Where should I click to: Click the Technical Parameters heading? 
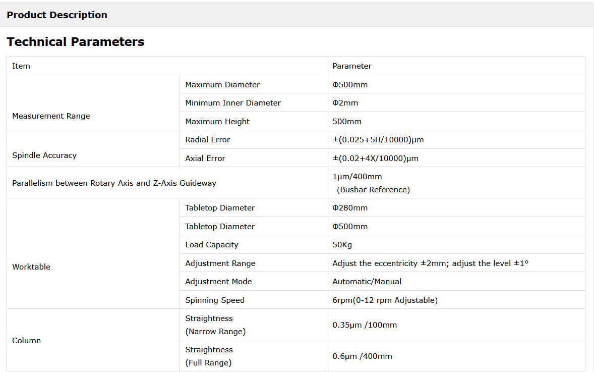point(76,42)
